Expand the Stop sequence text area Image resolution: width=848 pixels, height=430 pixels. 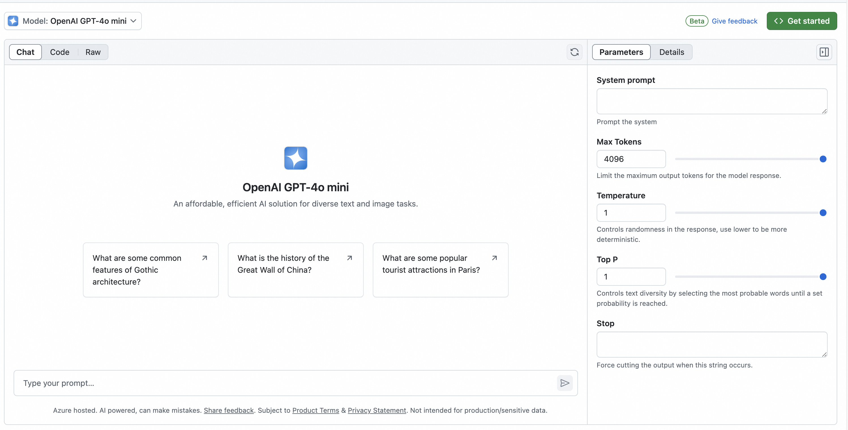tap(824, 355)
